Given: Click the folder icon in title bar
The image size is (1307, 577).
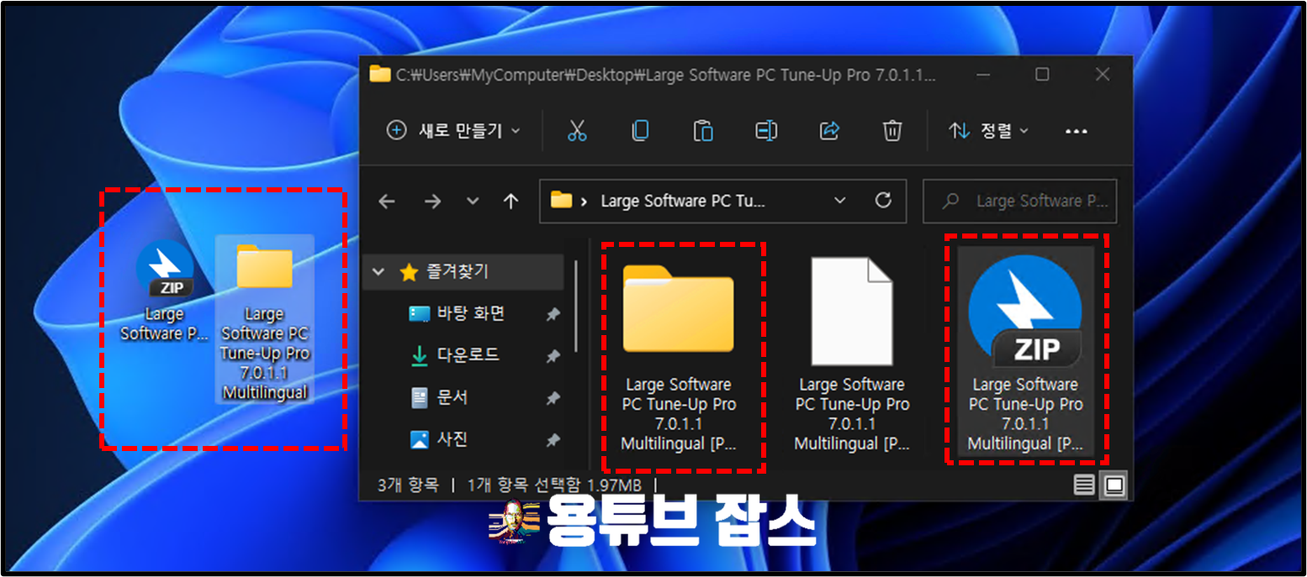Looking at the screenshot, I should tap(380, 74).
